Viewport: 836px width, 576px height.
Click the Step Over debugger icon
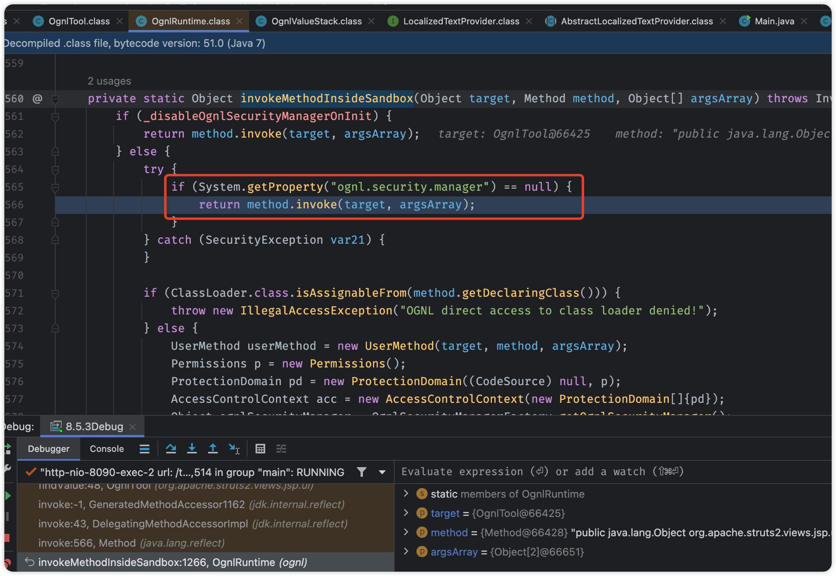point(171,448)
